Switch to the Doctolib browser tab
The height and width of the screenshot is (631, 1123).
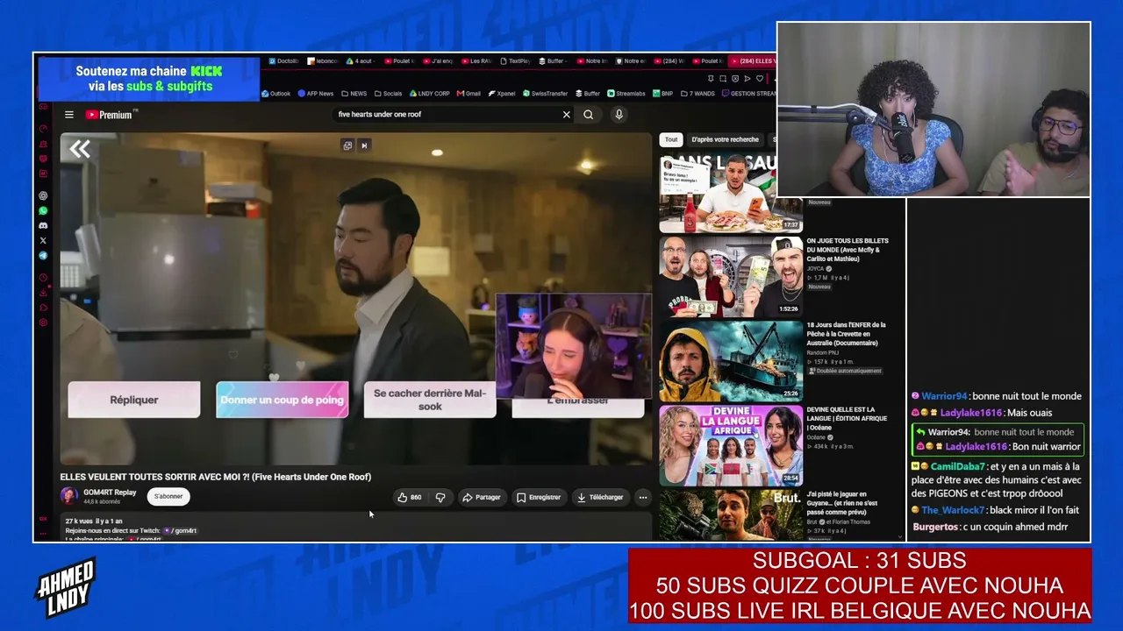[283, 61]
